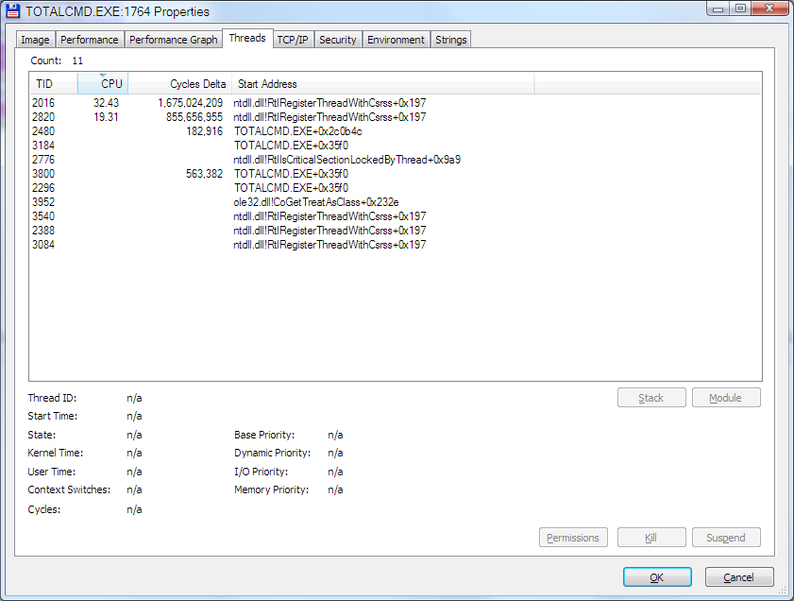Click the Cycles label
The image size is (794, 601).
[x=44, y=509]
